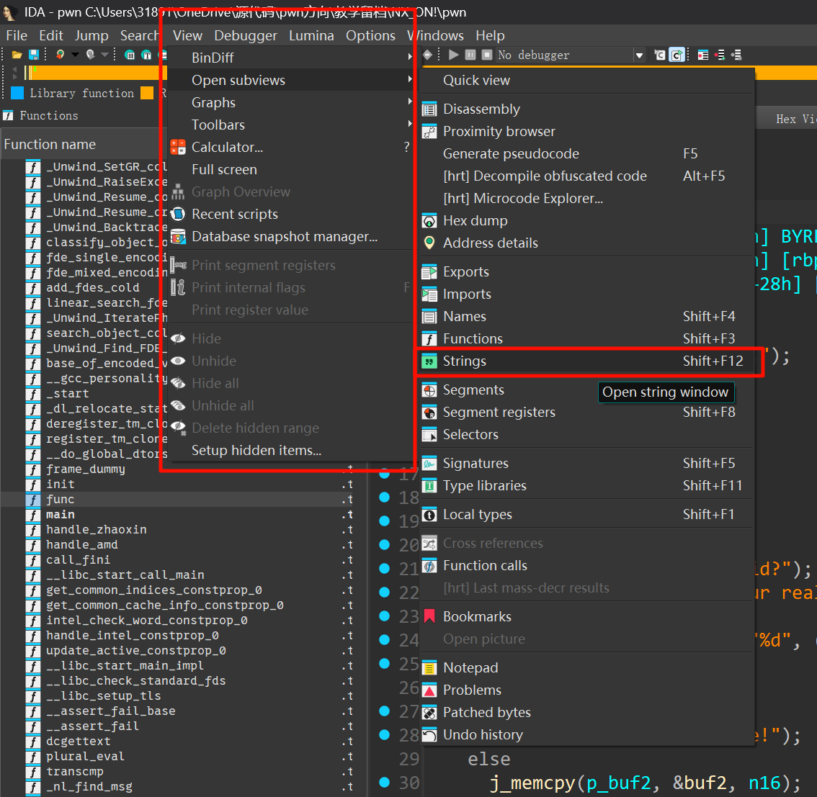This screenshot has height=797, width=817.
Task: Open the Options menu
Action: [370, 35]
